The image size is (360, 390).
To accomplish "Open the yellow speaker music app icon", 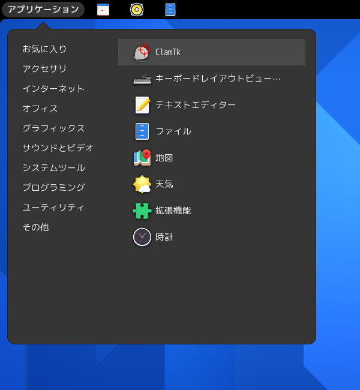I will 137,10.
